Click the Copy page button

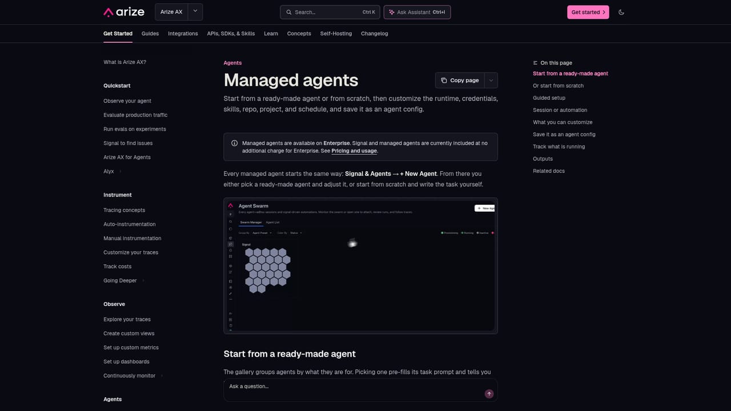pos(460,80)
